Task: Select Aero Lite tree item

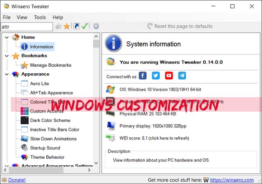Action: [x=40, y=84]
